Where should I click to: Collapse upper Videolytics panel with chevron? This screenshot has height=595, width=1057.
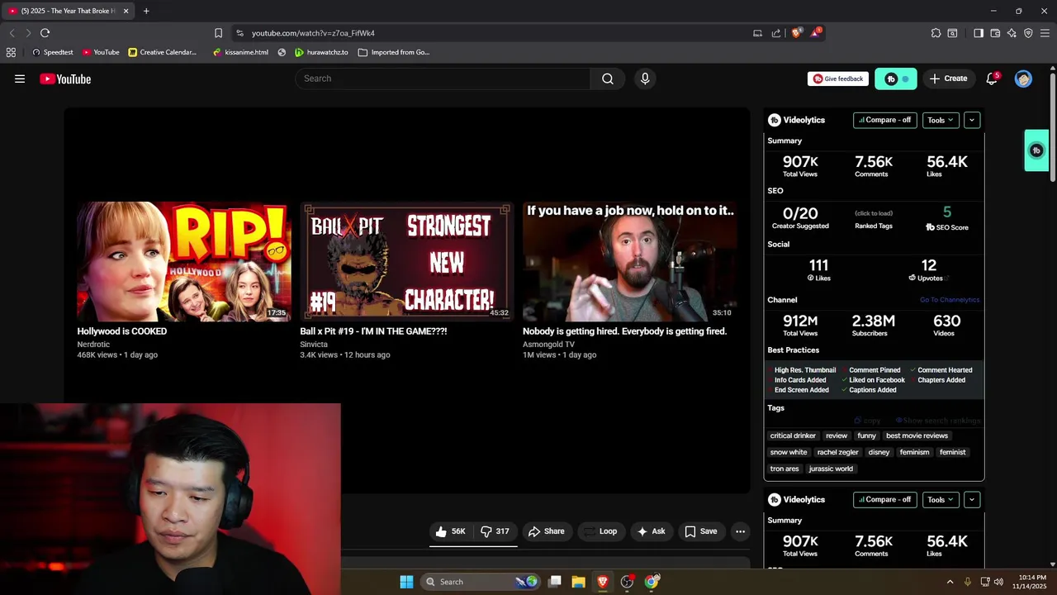(972, 120)
